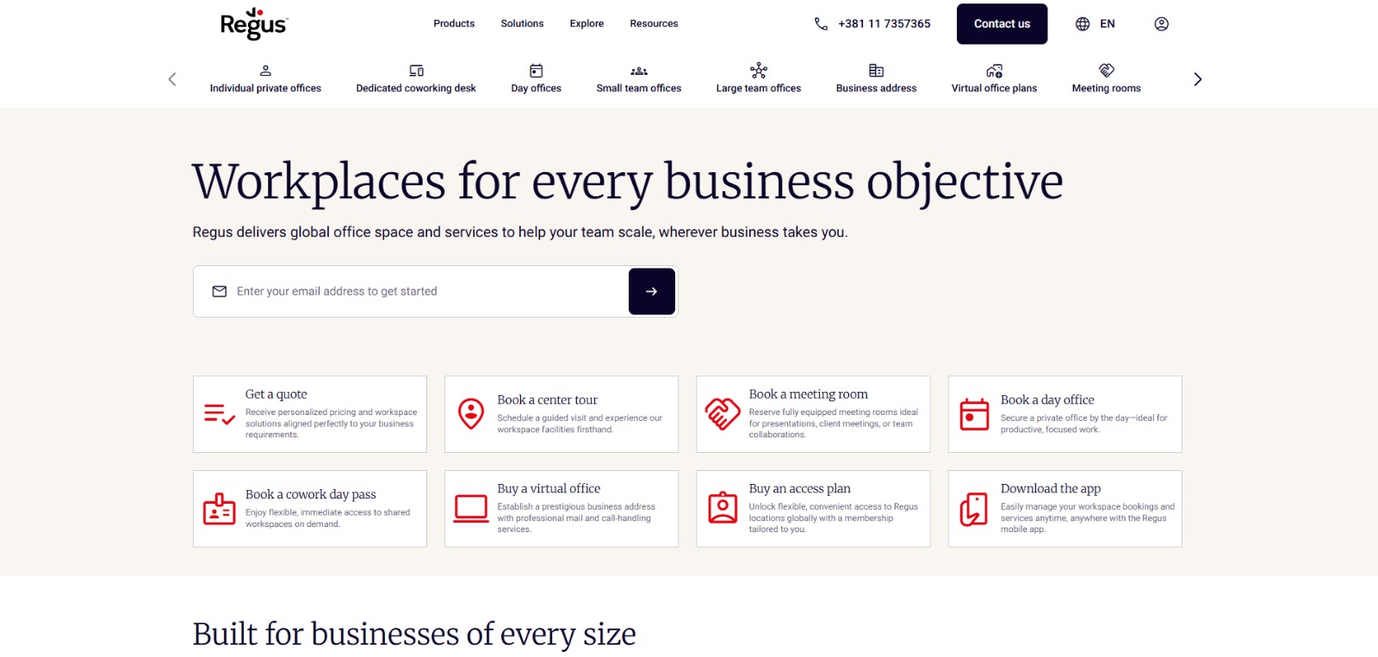This screenshot has width=1378, height=657.
Task: Click the Buy an access plan ID icon
Action: pyautogui.click(x=723, y=508)
